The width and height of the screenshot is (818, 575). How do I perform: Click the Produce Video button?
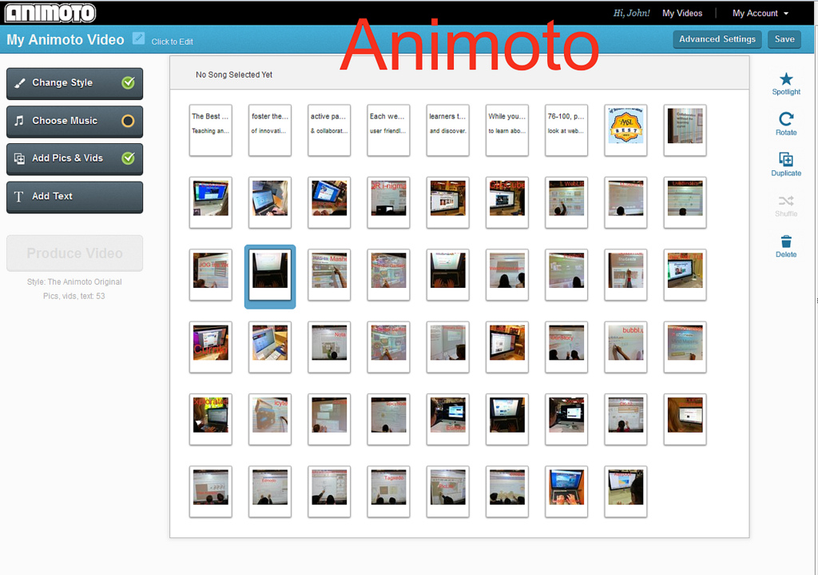click(x=74, y=254)
